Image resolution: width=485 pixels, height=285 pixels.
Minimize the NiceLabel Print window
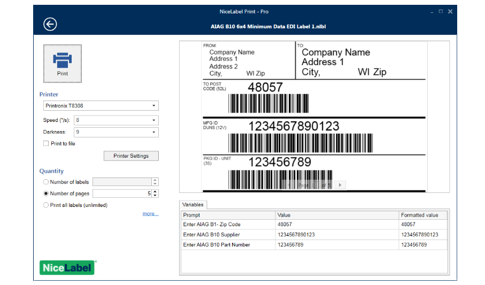[432, 12]
